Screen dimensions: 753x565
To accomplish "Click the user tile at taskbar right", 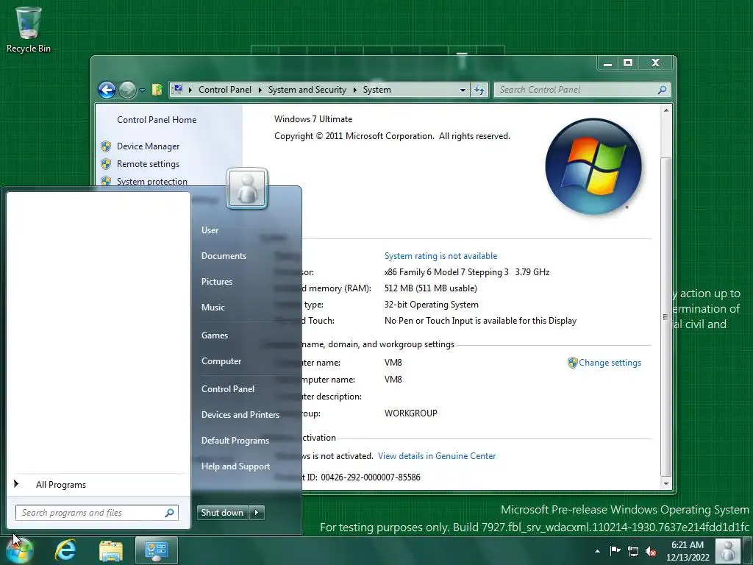I will [x=728, y=550].
